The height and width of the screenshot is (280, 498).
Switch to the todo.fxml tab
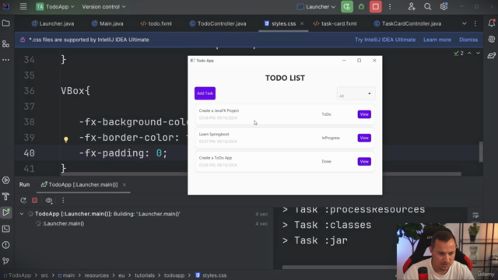pos(156,23)
